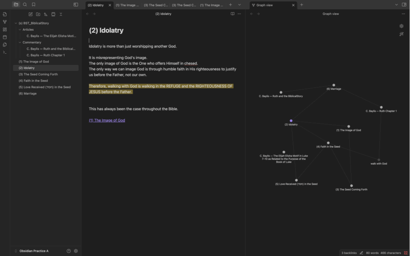Open graph view from the left ribbon
Viewport: 410px width, 256px height.
(x=5, y=22)
